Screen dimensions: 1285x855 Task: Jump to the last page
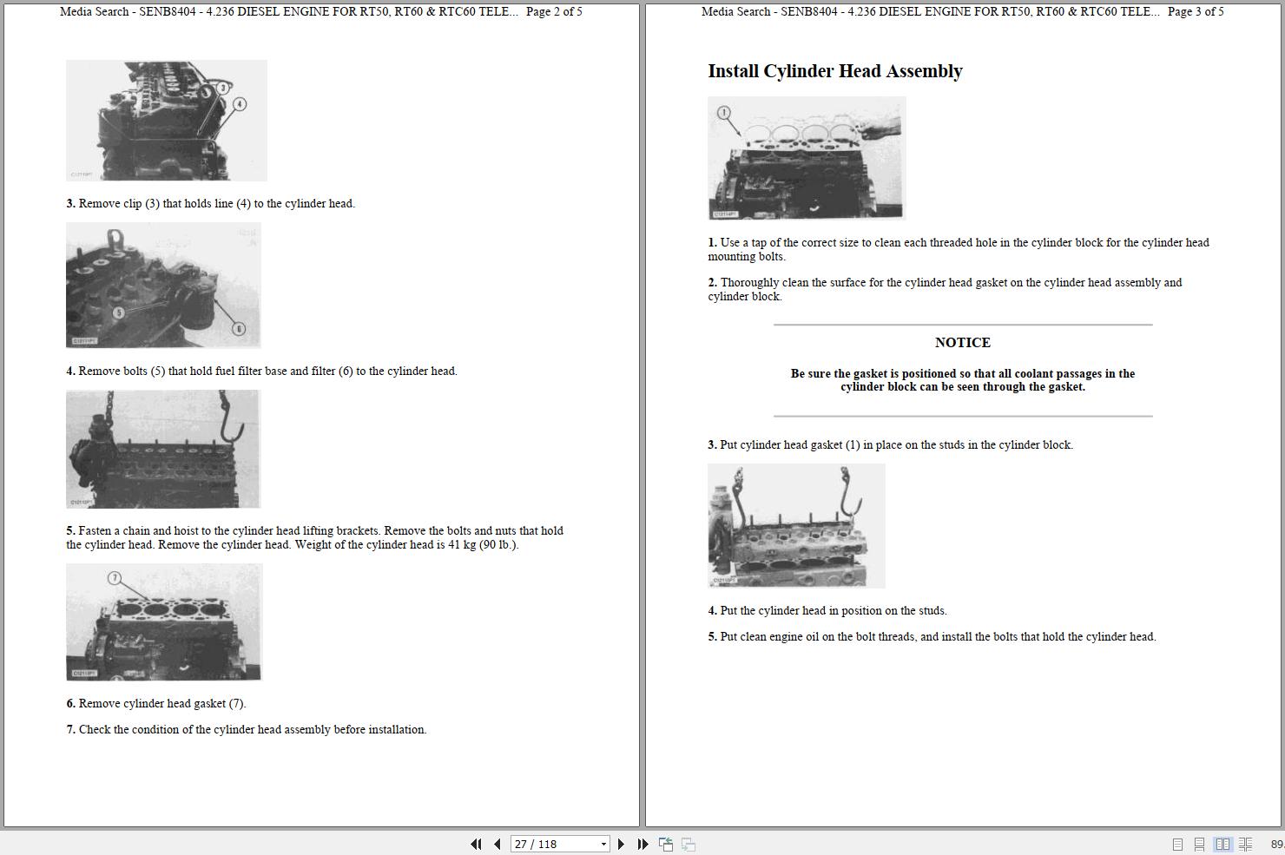[642, 844]
